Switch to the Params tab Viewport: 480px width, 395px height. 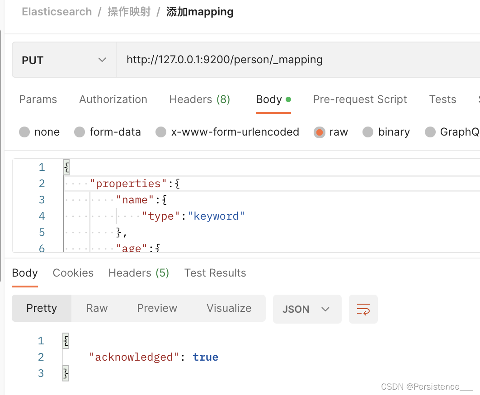(x=38, y=99)
